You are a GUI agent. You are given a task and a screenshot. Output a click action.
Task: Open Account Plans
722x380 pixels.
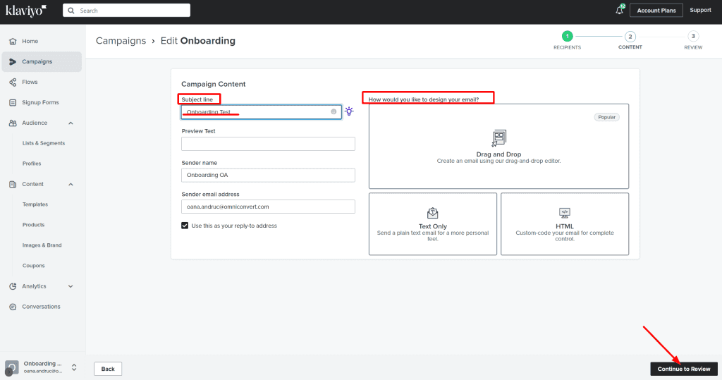point(656,11)
